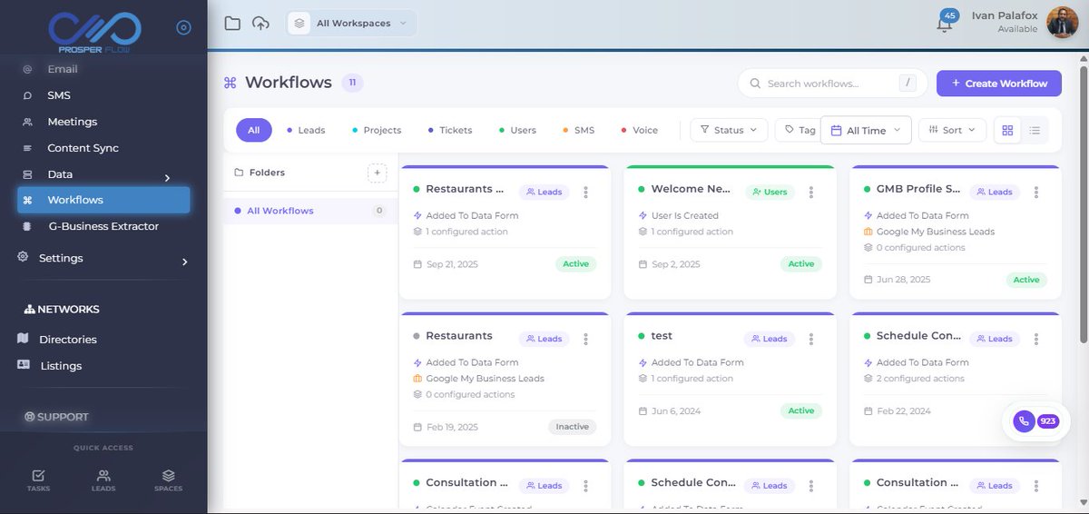Screen dimensions: 1089x514
Task: Open the Welcome Ne… workflow card title
Action: pos(691,189)
